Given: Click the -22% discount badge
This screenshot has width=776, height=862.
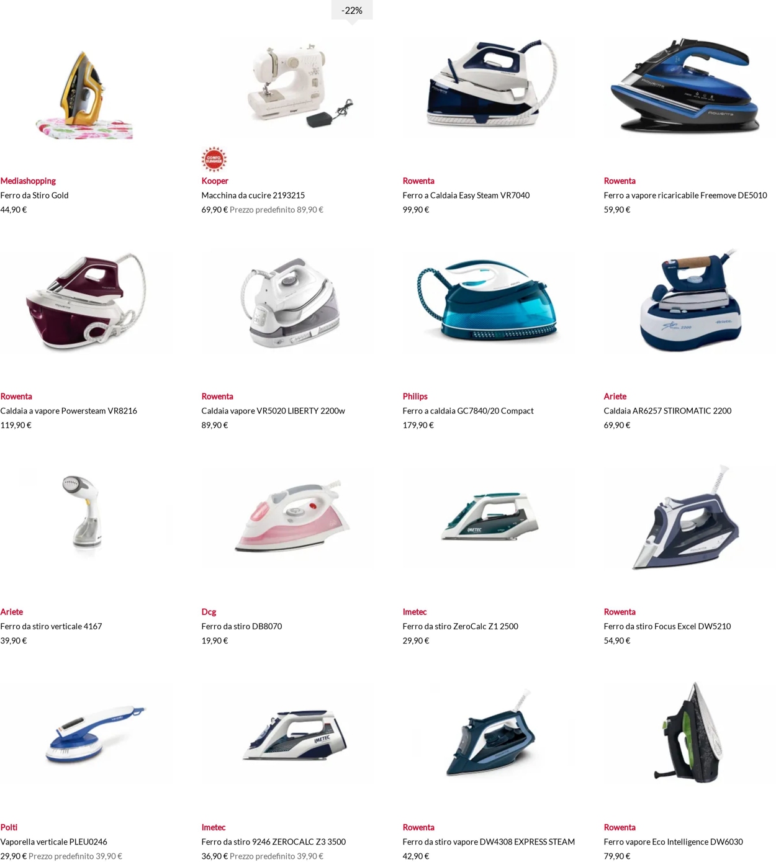Looking at the screenshot, I should tap(352, 11).
